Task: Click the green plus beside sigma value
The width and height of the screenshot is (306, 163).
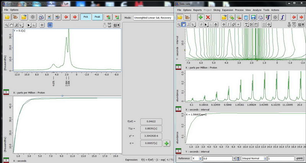Action: pyautogui.click(x=167, y=143)
